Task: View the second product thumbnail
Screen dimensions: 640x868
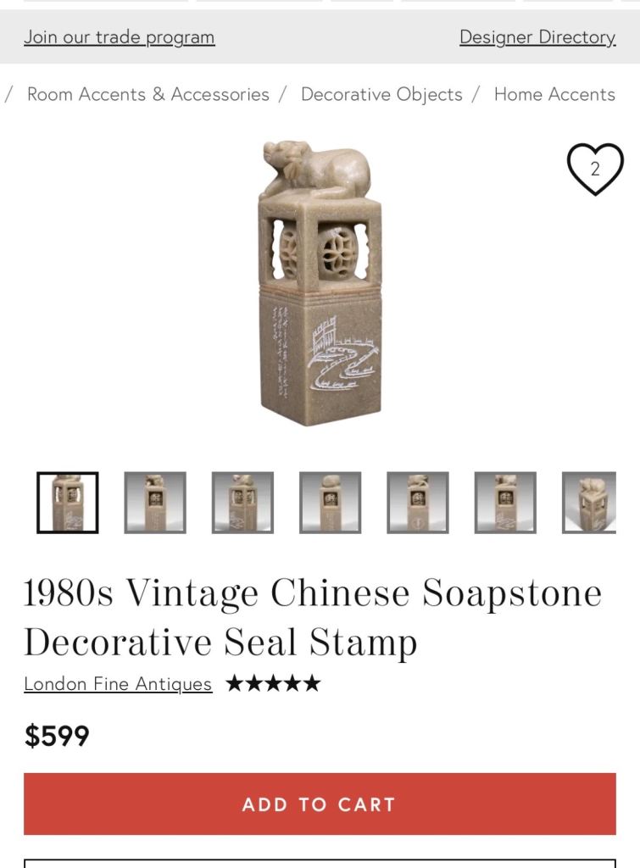Action: point(155,503)
